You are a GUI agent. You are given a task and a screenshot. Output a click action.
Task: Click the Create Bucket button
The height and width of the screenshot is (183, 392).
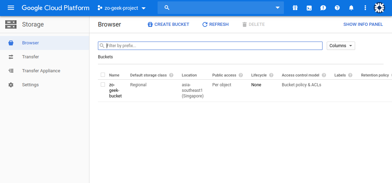click(168, 24)
